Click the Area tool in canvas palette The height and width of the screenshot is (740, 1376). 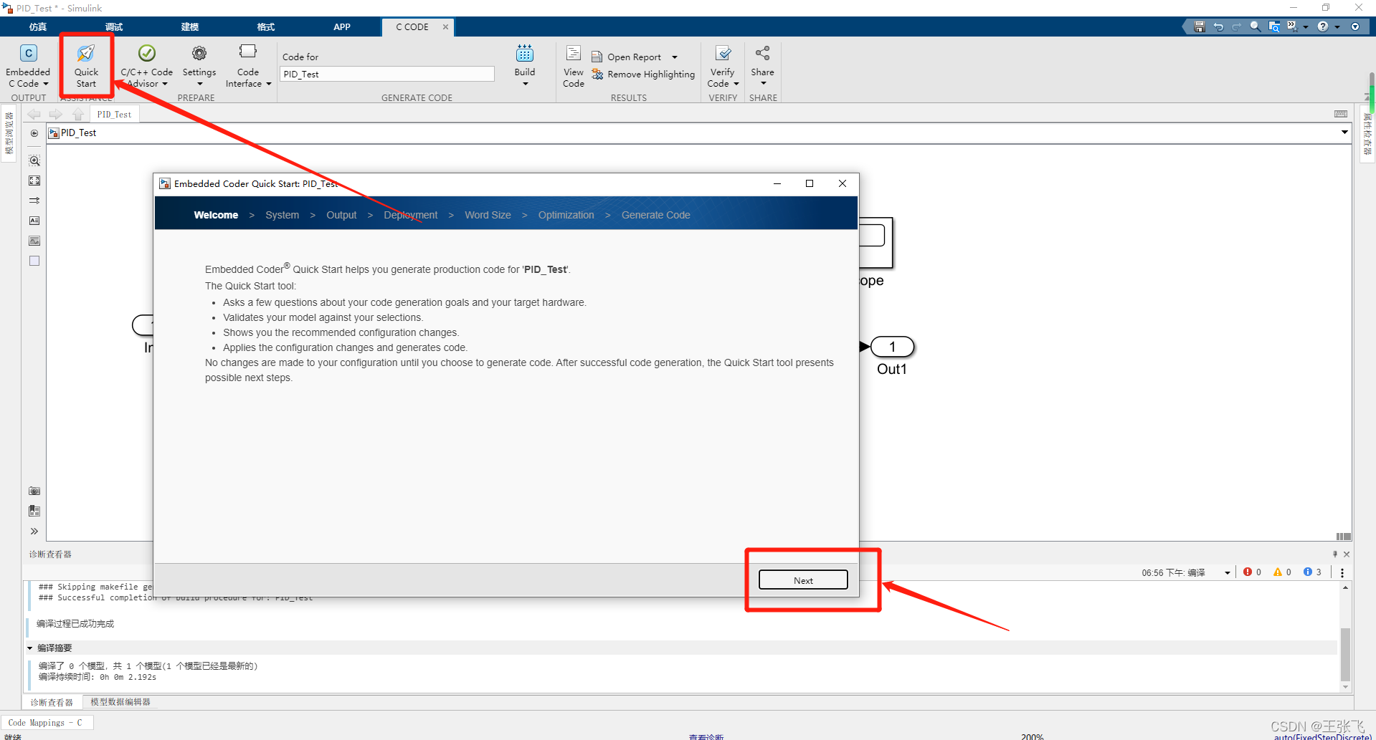coord(34,261)
